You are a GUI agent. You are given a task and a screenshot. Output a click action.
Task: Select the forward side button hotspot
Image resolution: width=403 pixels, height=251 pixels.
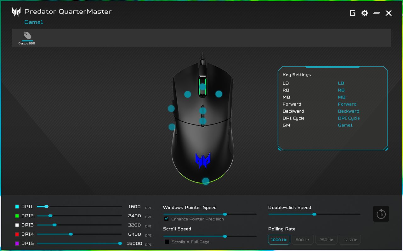(171, 109)
